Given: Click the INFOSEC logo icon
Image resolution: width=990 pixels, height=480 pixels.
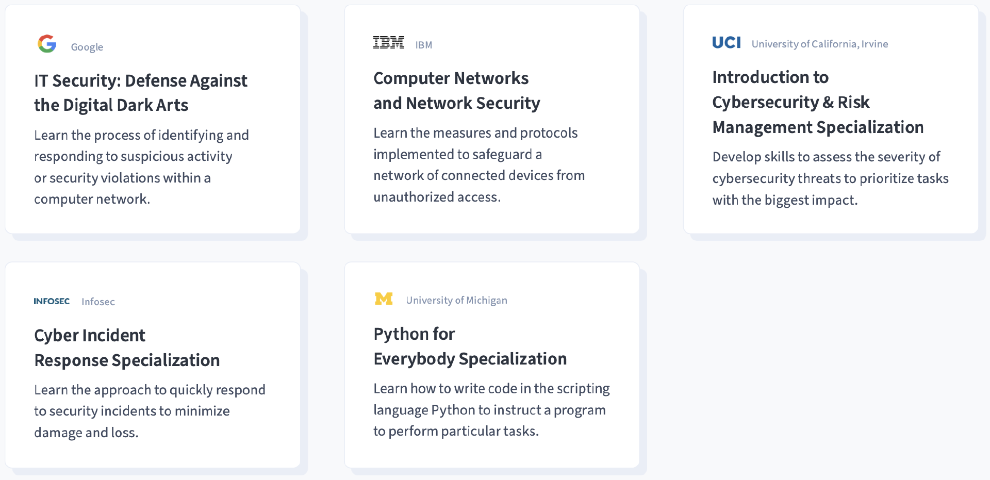Looking at the screenshot, I should 52,301.
